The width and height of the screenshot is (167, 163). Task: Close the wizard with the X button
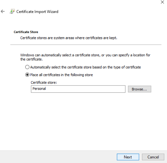pyautogui.click(x=162, y=2)
